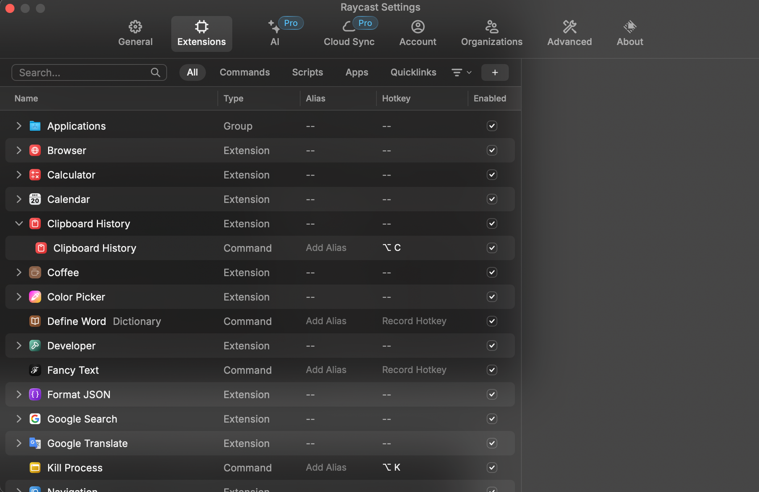Add Alias for Define Word
This screenshot has height=492, width=759.
tap(326, 321)
